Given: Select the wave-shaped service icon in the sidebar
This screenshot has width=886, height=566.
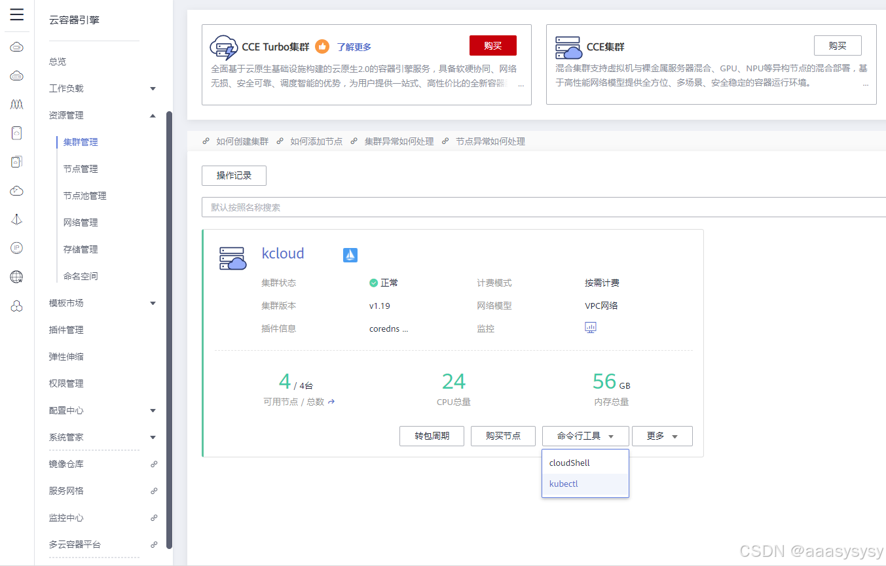Looking at the screenshot, I should coord(16,104).
